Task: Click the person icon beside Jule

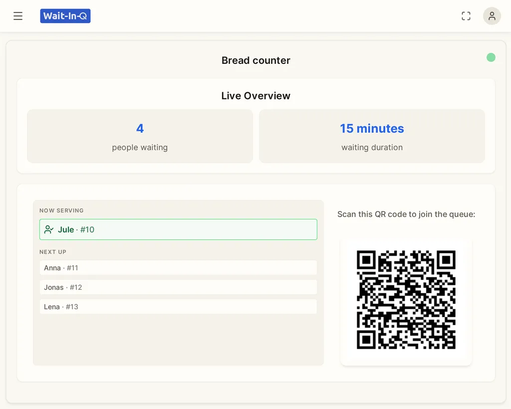Action: click(49, 229)
